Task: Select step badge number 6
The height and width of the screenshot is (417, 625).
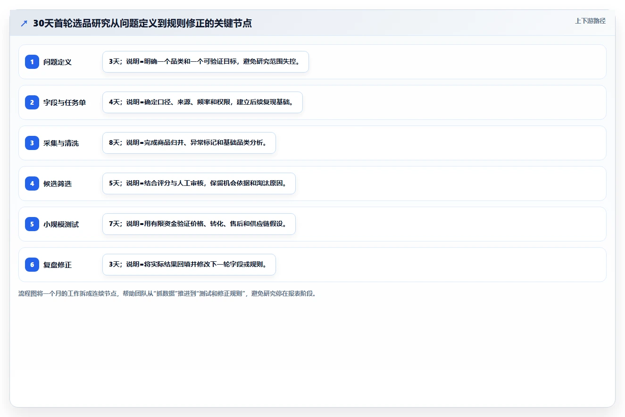Action: coord(32,264)
